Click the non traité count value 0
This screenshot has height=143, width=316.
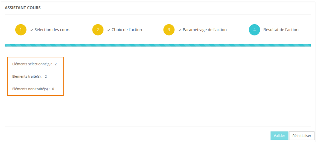pos(53,89)
